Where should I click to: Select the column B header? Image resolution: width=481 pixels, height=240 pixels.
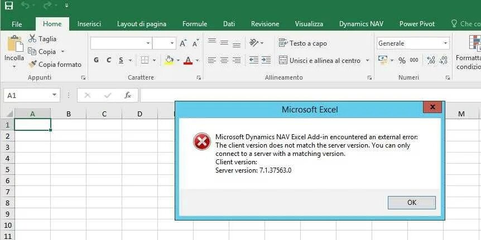tap(69, 114)
